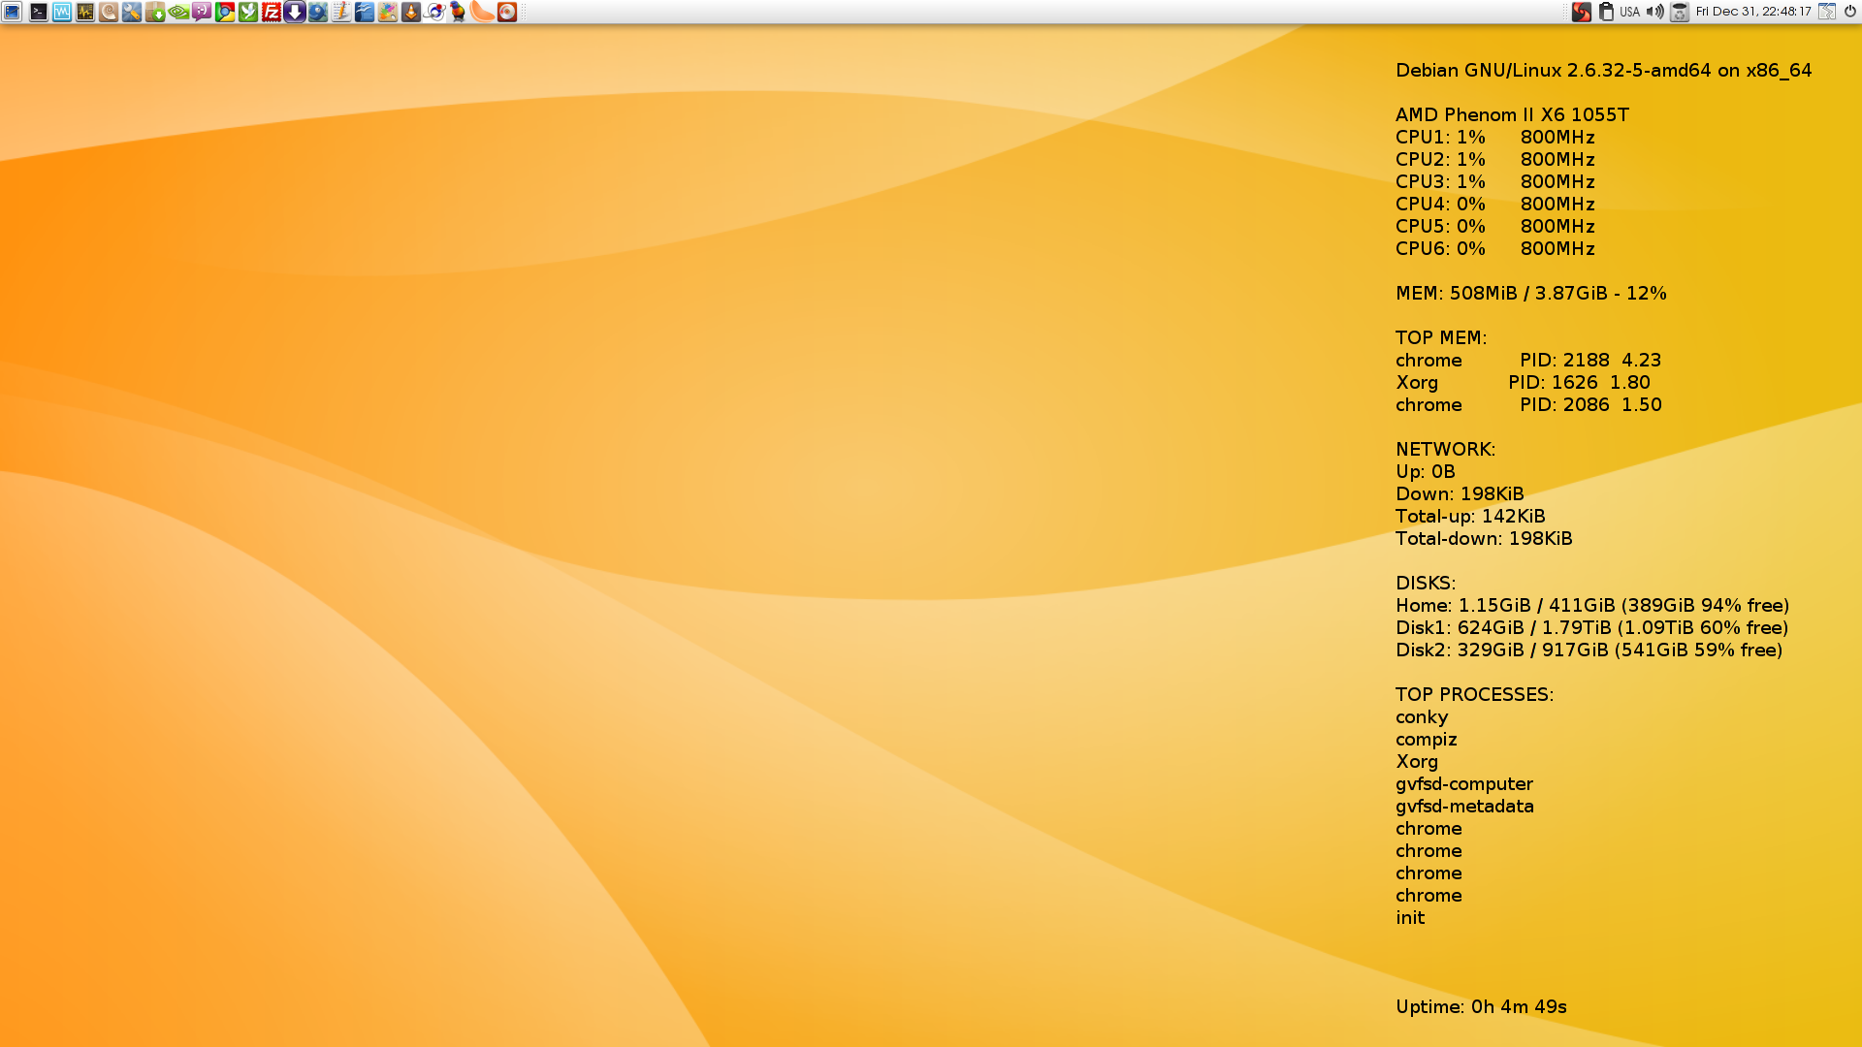Click the window switcher icon beside the clock

tap(1827, 12)
